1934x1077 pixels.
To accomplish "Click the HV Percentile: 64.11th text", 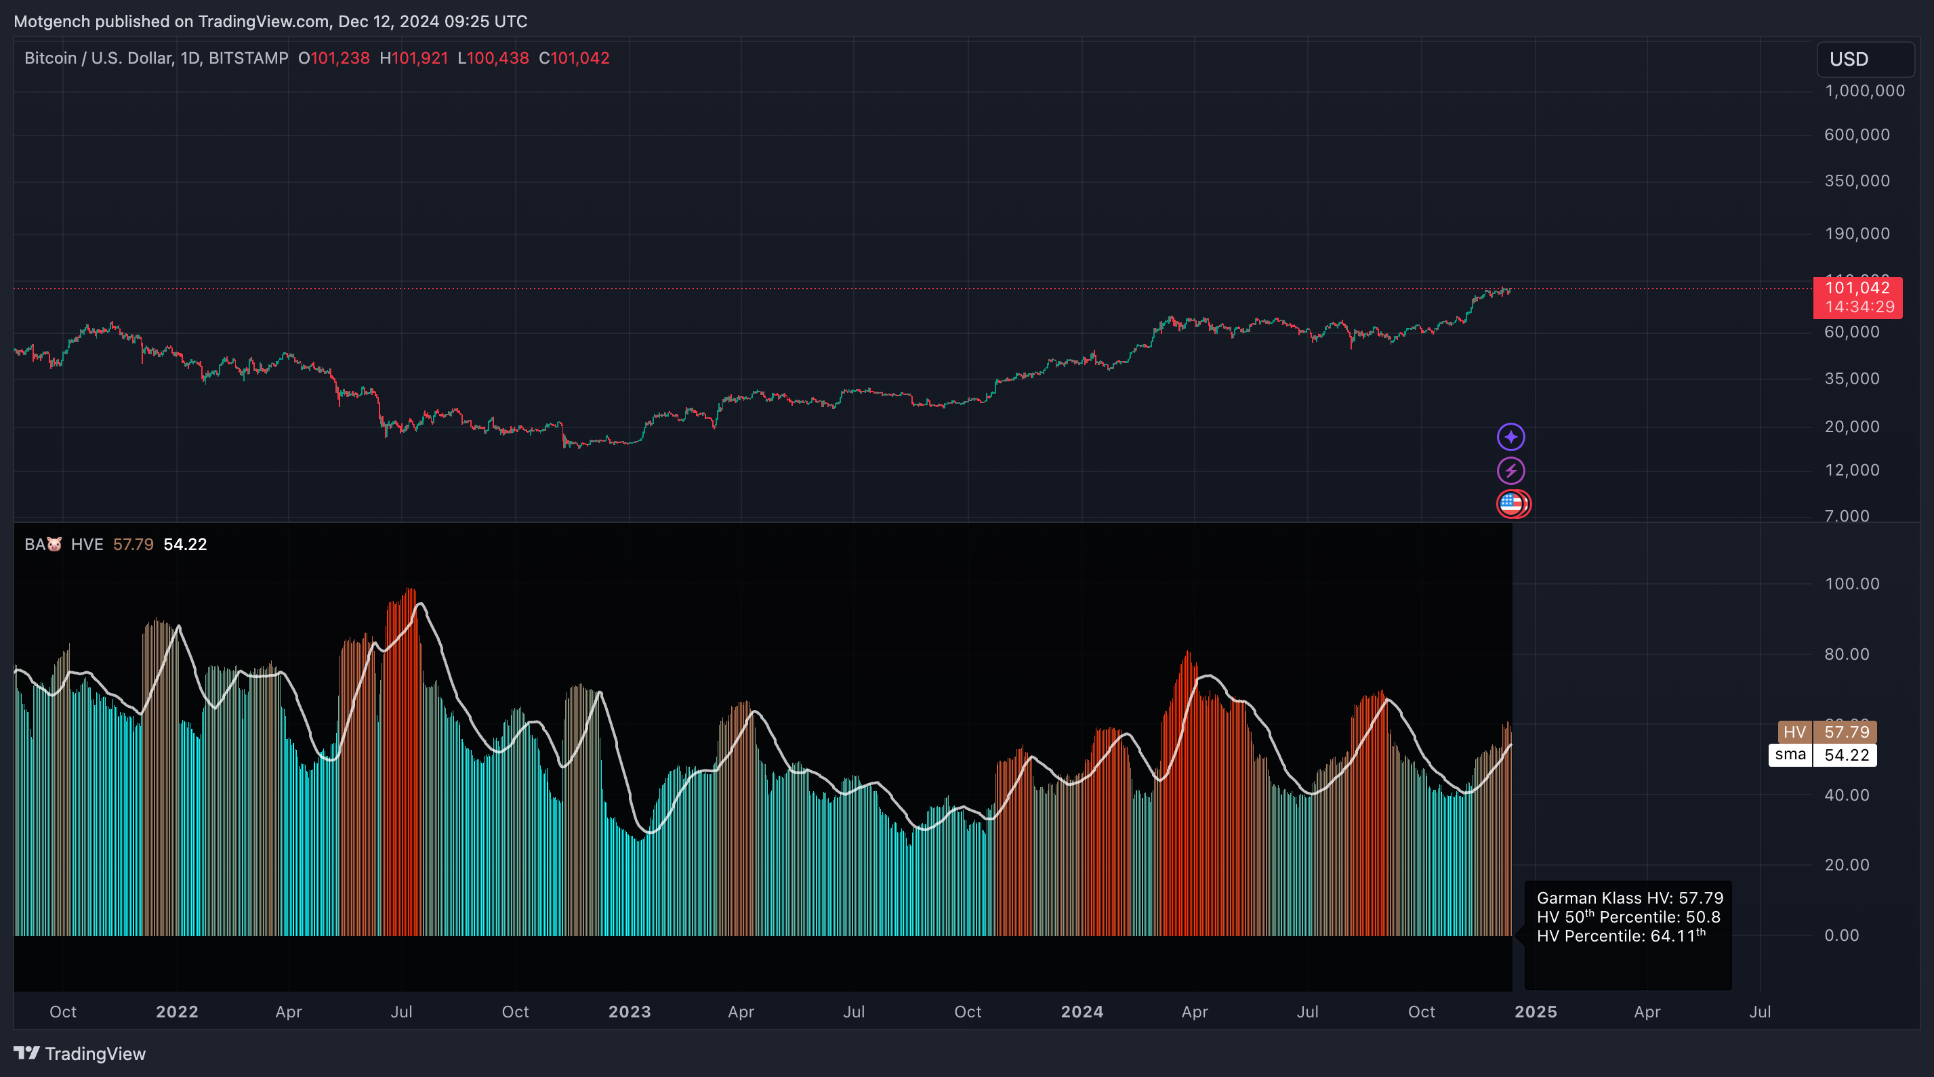I will tap(1621, 936).
